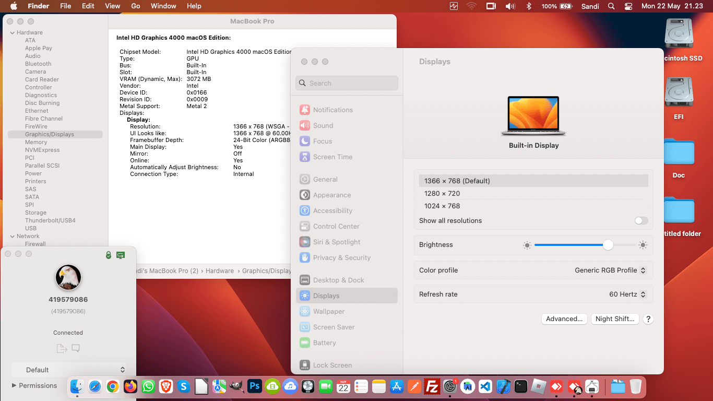This screenshot has width=713, height=401.
Task: Select Wallpaper in System Settings sidebar
Action: coord(329,312)
